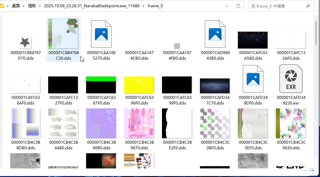Expand chevron before frame_0 breadcrumb
This screenshot has height=177, width=320.
pos(144,6)
